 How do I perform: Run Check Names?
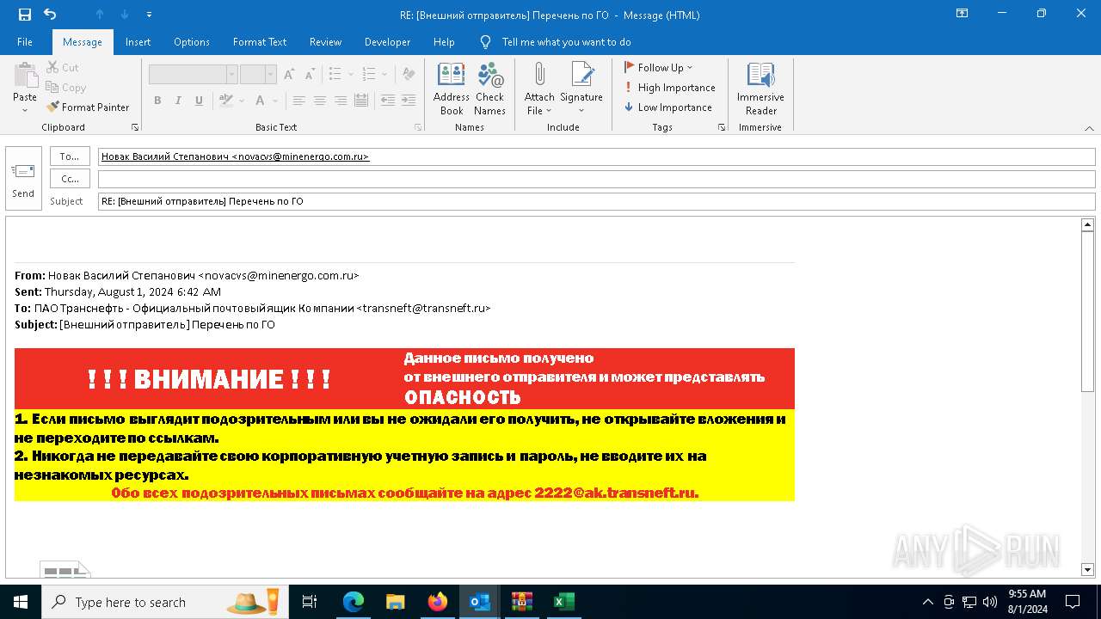point(489,89)
